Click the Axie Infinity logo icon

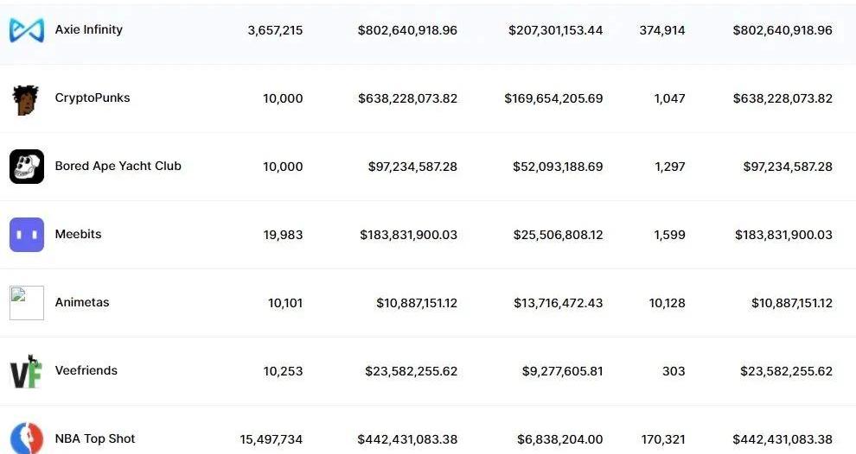pyautogui.click(x=26, y=30)
